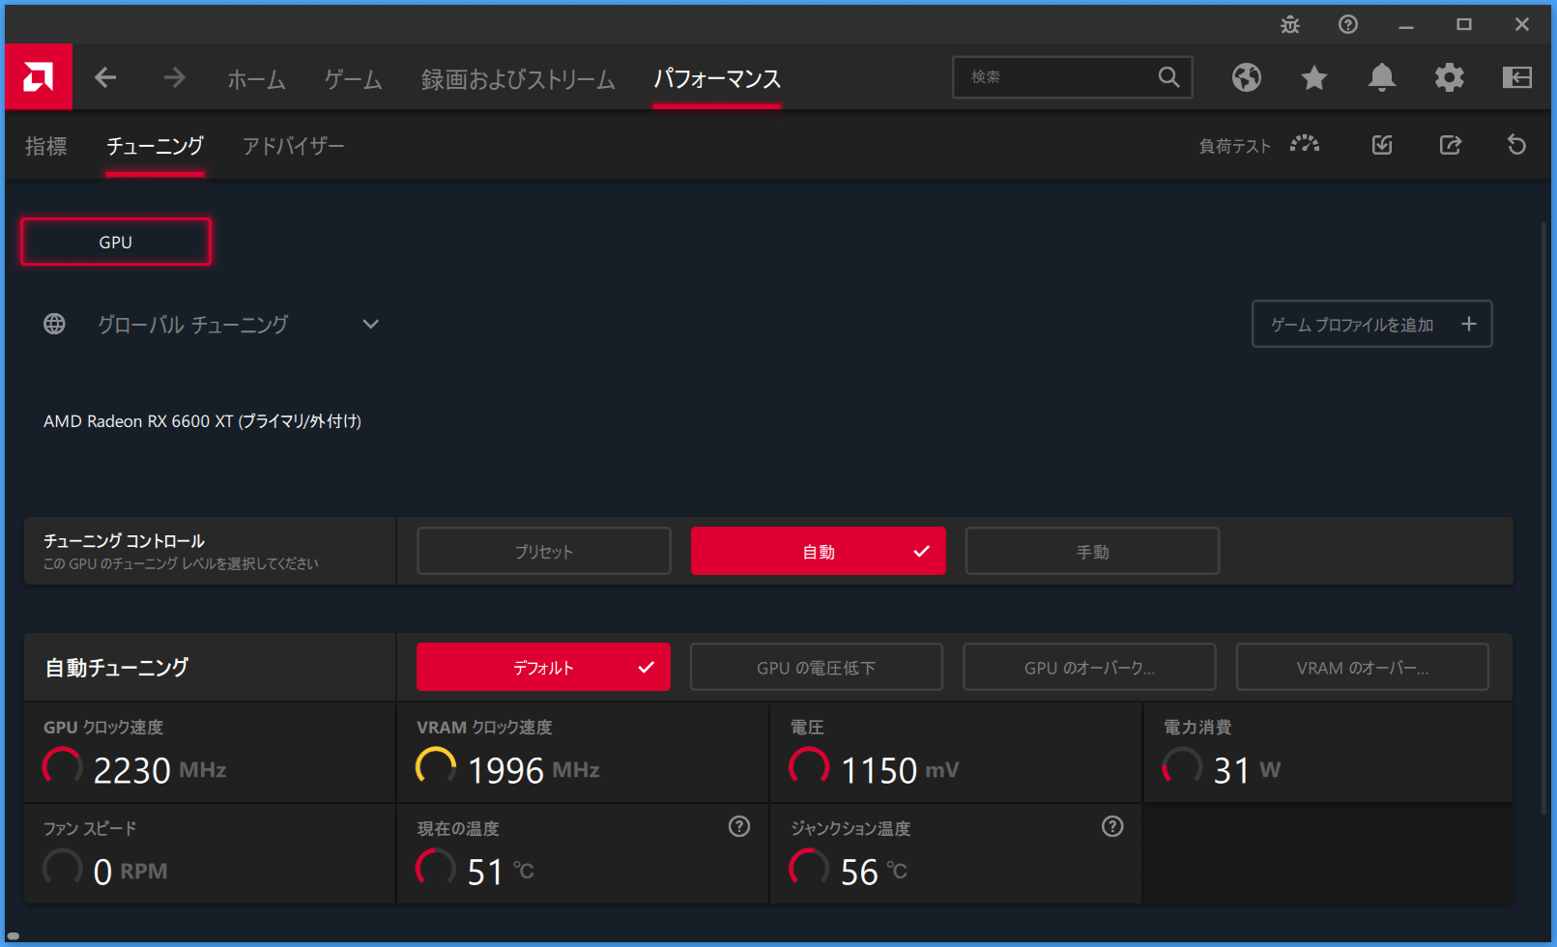1557x947 pixels.
Task: Click the 2230 MHz value
Action: 159,770
